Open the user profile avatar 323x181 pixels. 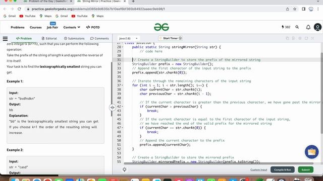[317, 27]
